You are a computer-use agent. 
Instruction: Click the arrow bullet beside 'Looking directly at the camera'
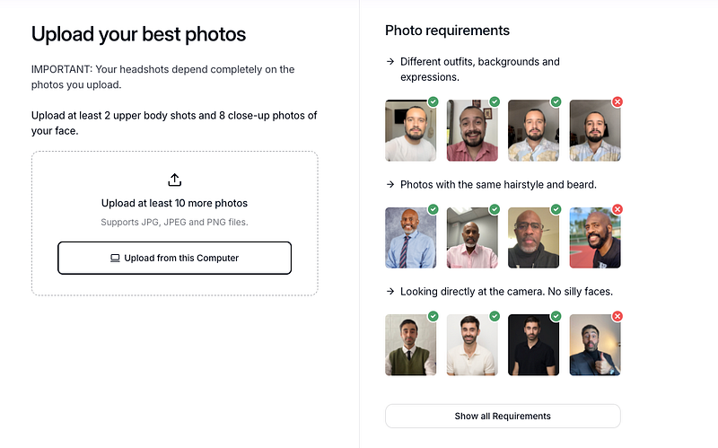pos(390,292)
